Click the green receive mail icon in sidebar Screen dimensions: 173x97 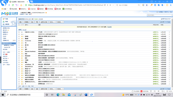coord(4,22)
